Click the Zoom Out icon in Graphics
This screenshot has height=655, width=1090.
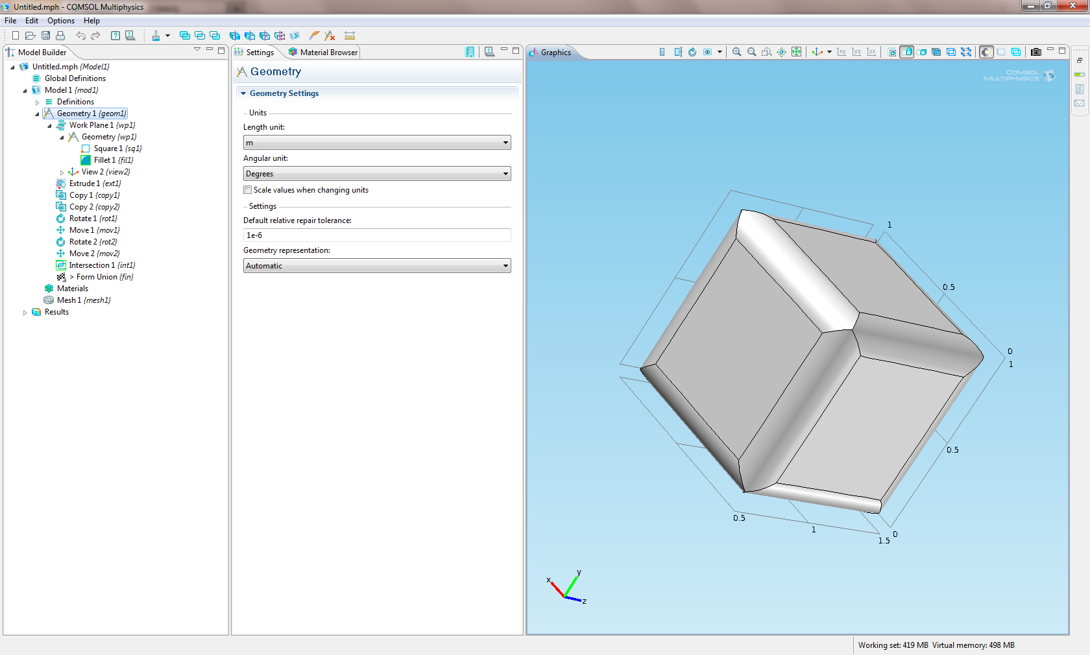751,52
